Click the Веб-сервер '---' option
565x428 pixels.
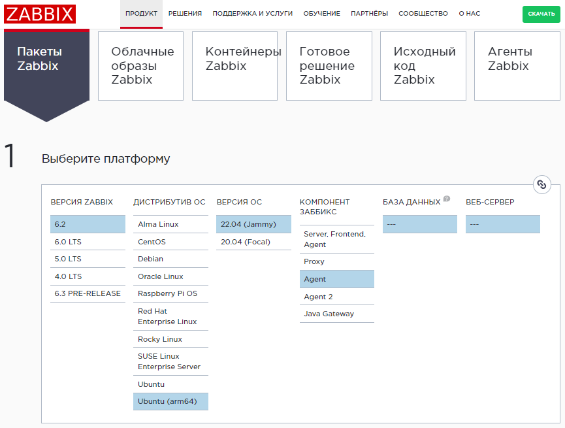(x=503, y=224)
